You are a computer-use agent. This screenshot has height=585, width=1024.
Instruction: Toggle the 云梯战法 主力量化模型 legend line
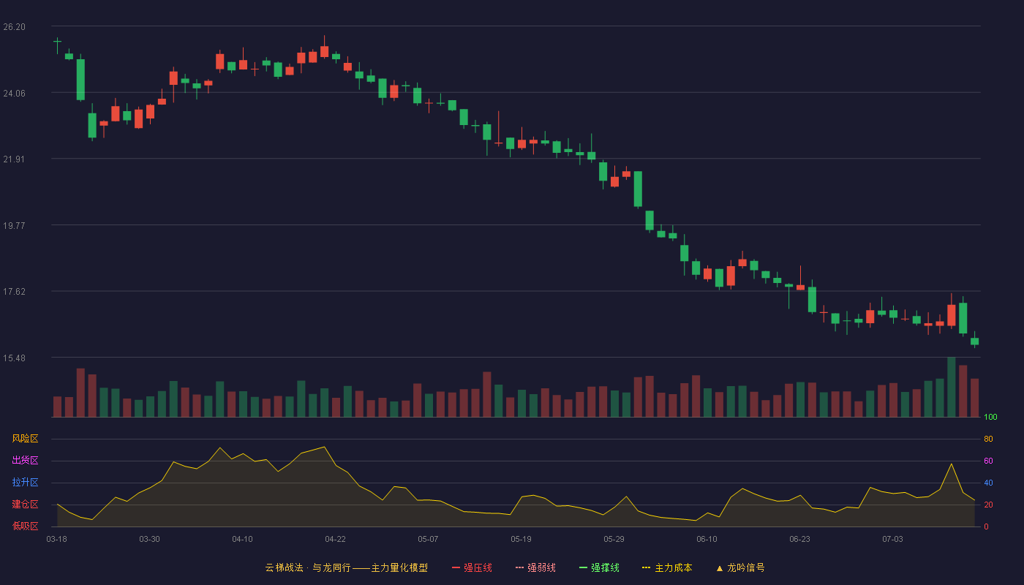(x=347, y=567)
